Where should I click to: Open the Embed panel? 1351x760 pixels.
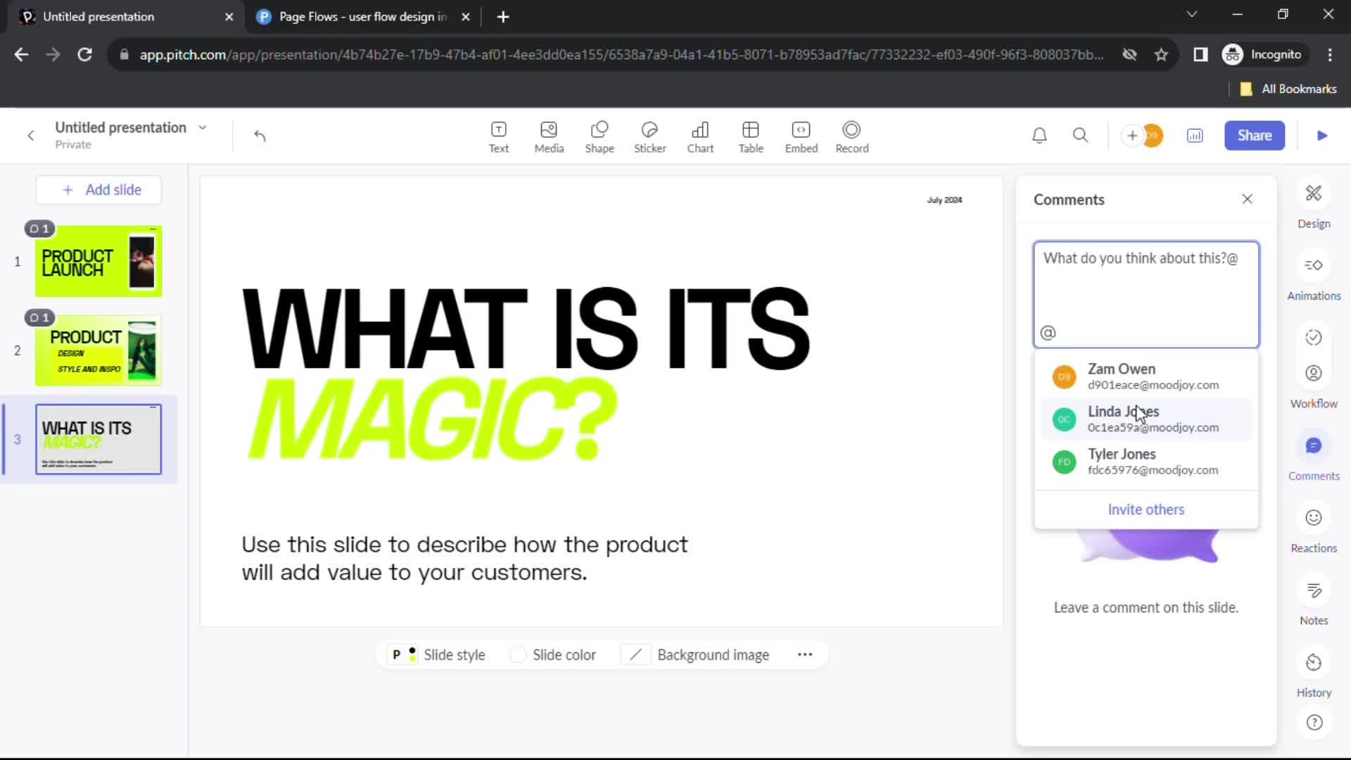click(801, 136)
